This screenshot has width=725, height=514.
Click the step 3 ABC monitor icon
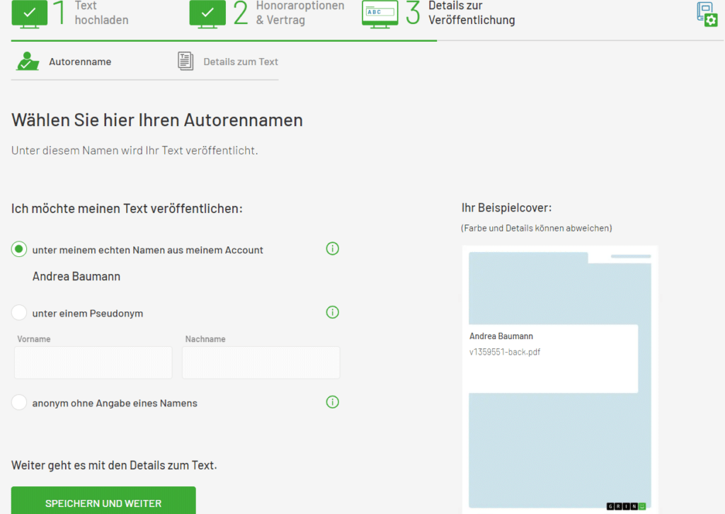click(379, 13)
